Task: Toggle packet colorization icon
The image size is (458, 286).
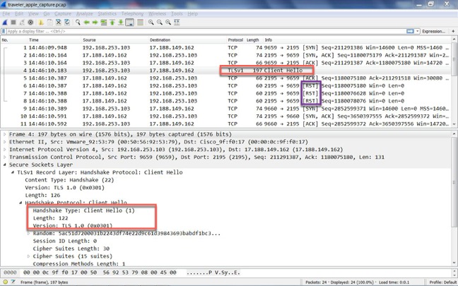Action: pyautogui.click(x=140, y=23)
